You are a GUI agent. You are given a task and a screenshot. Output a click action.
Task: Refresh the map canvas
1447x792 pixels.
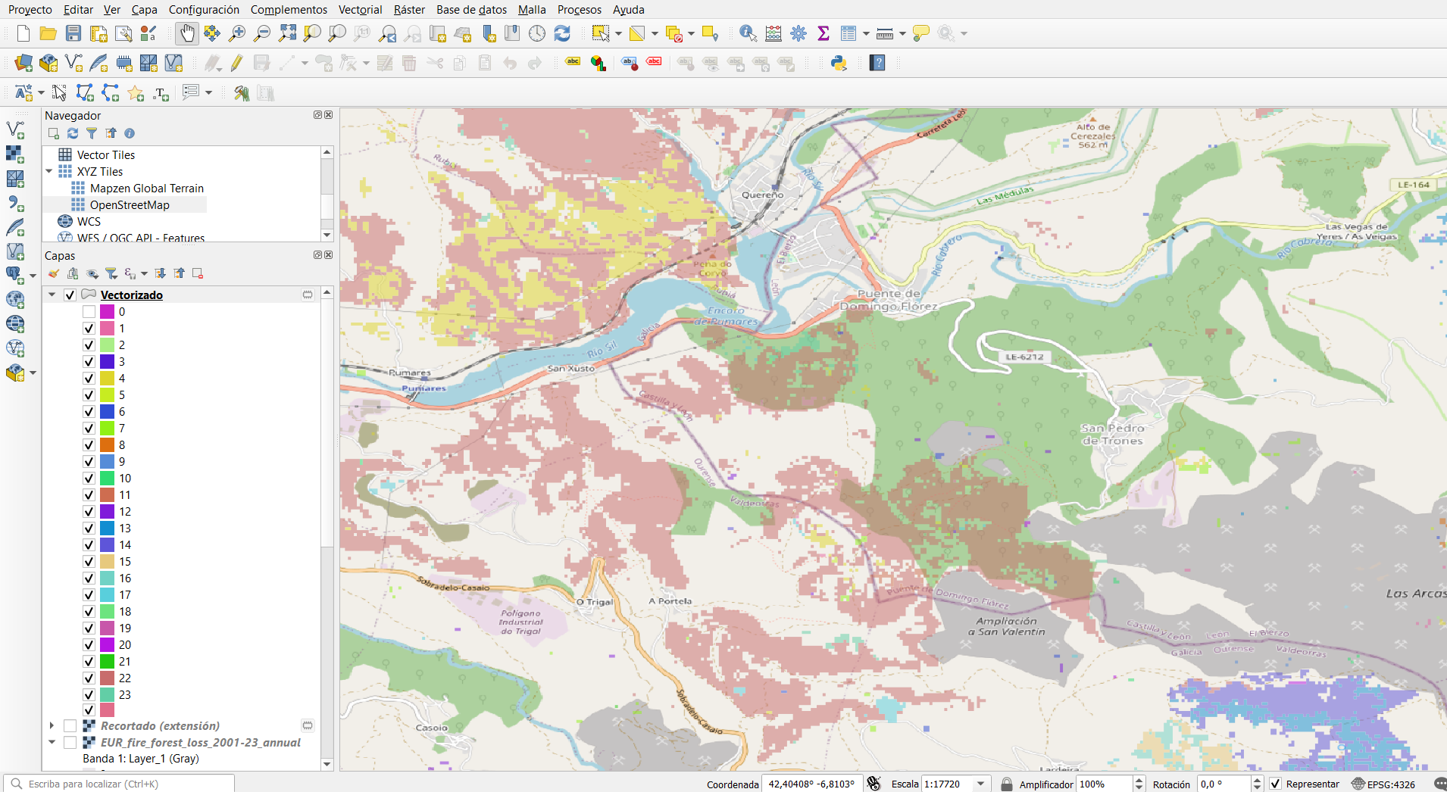point(562,33)
